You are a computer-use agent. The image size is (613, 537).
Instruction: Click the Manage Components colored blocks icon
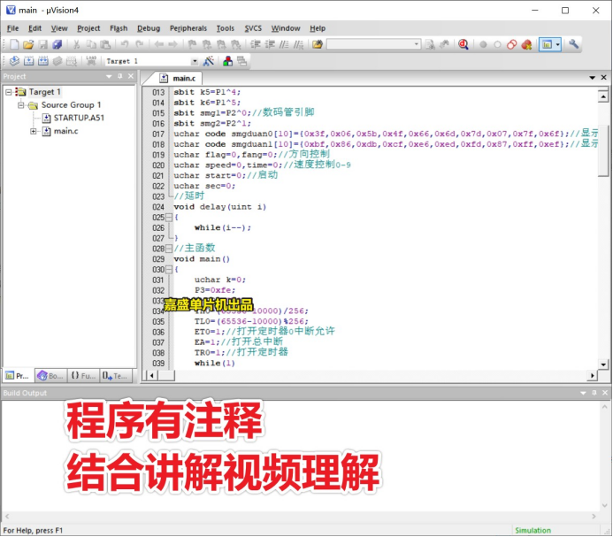point(227,61)
